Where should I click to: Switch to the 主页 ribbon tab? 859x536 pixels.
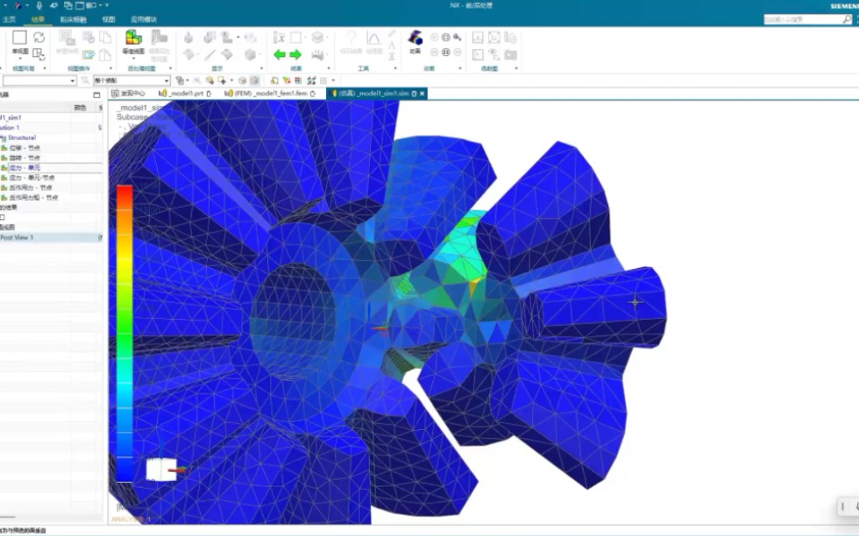click(x=11, y=18)
